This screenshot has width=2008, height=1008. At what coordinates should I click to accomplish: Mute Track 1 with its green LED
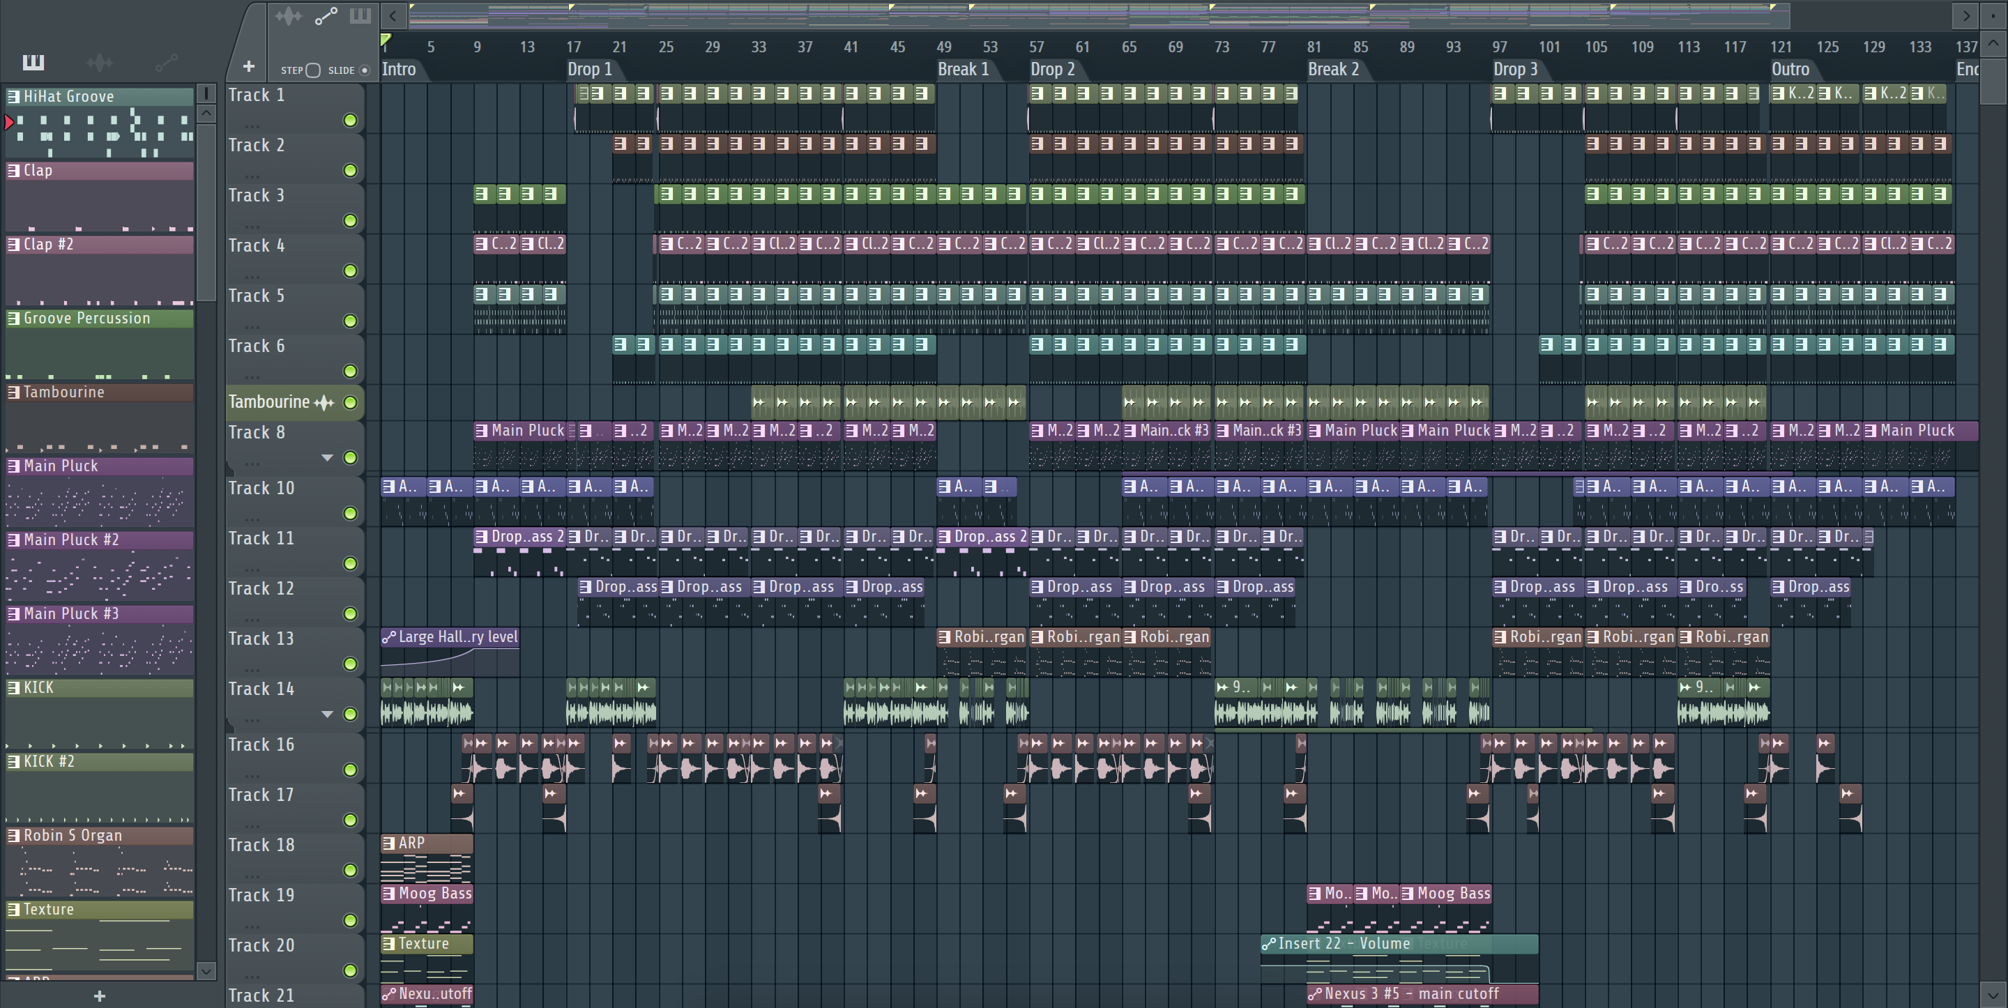pos(350,120)
